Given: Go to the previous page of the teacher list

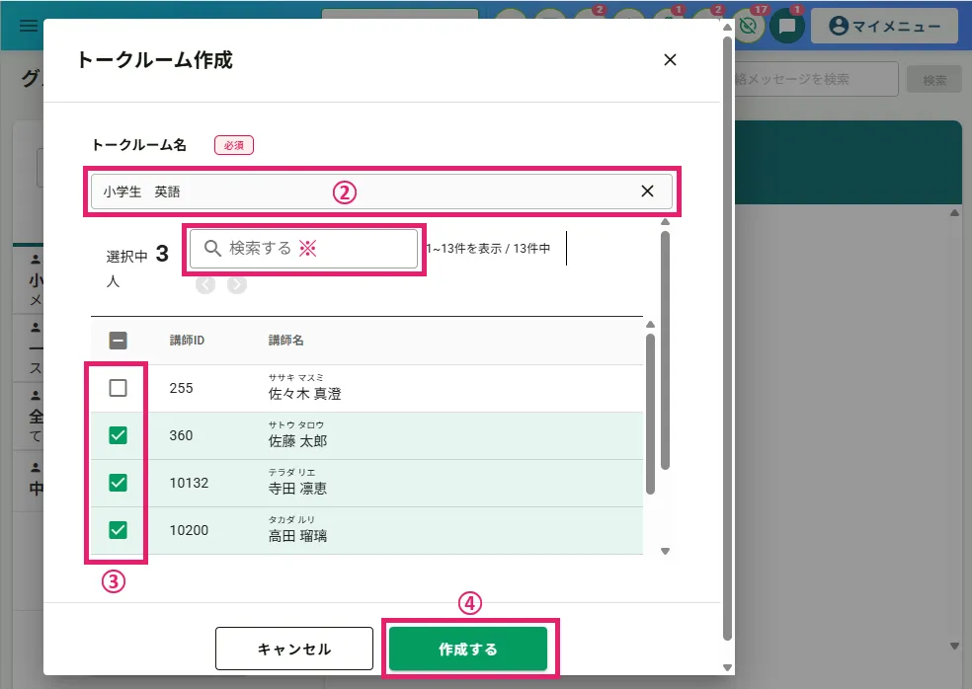Looking at the screenshot, I should 205,285.
